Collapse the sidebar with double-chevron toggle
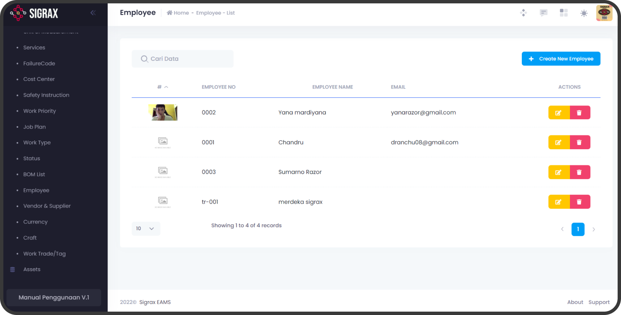 tap(93, 13)
